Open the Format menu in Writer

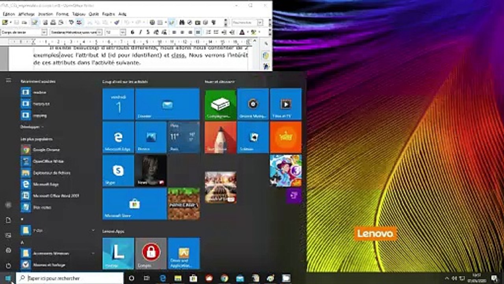click(62, 14)
